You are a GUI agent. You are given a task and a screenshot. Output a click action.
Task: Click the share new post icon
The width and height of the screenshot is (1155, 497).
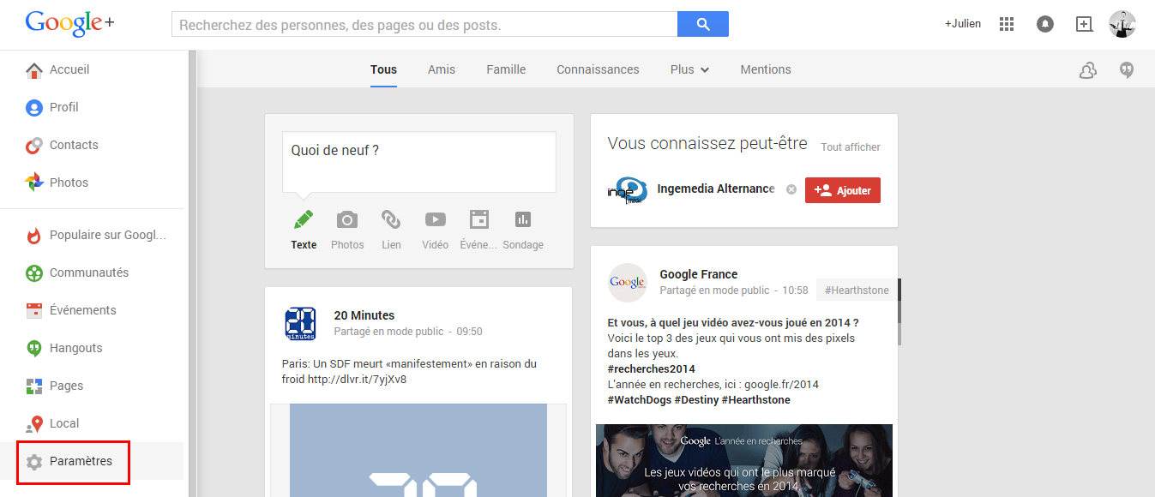pos(1085,24)
